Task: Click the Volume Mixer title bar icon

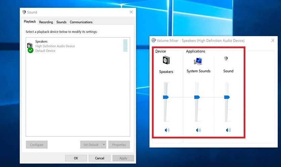Action: (x=154, y=40)
